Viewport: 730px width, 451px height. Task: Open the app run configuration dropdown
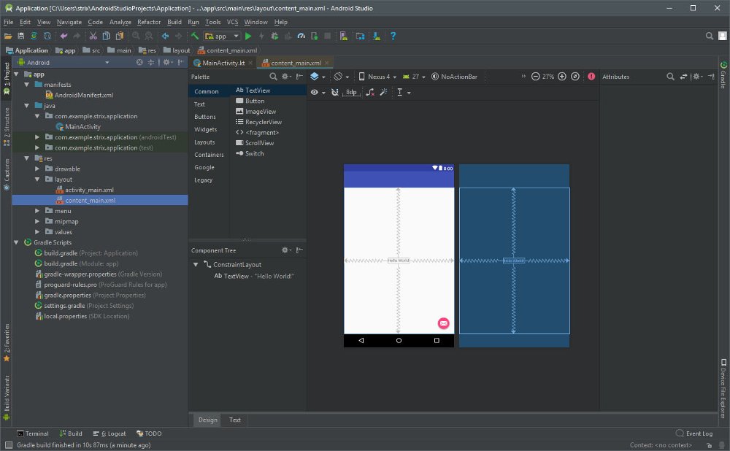223,36
